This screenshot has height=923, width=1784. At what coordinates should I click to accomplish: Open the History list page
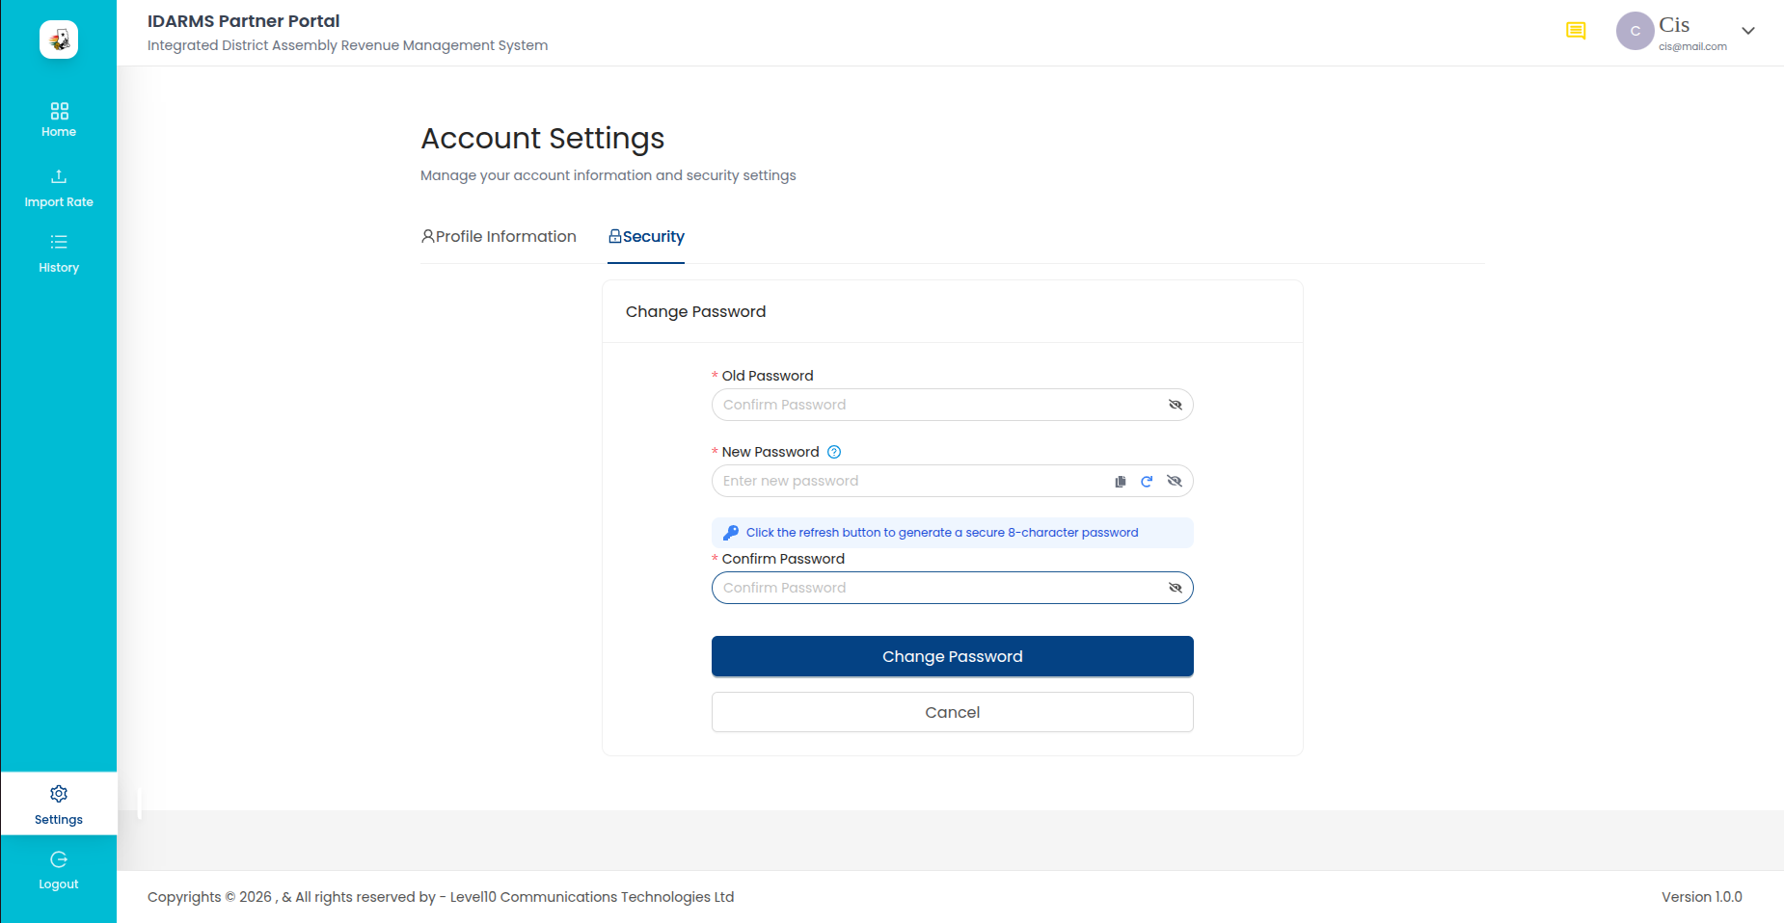point(59,253)
